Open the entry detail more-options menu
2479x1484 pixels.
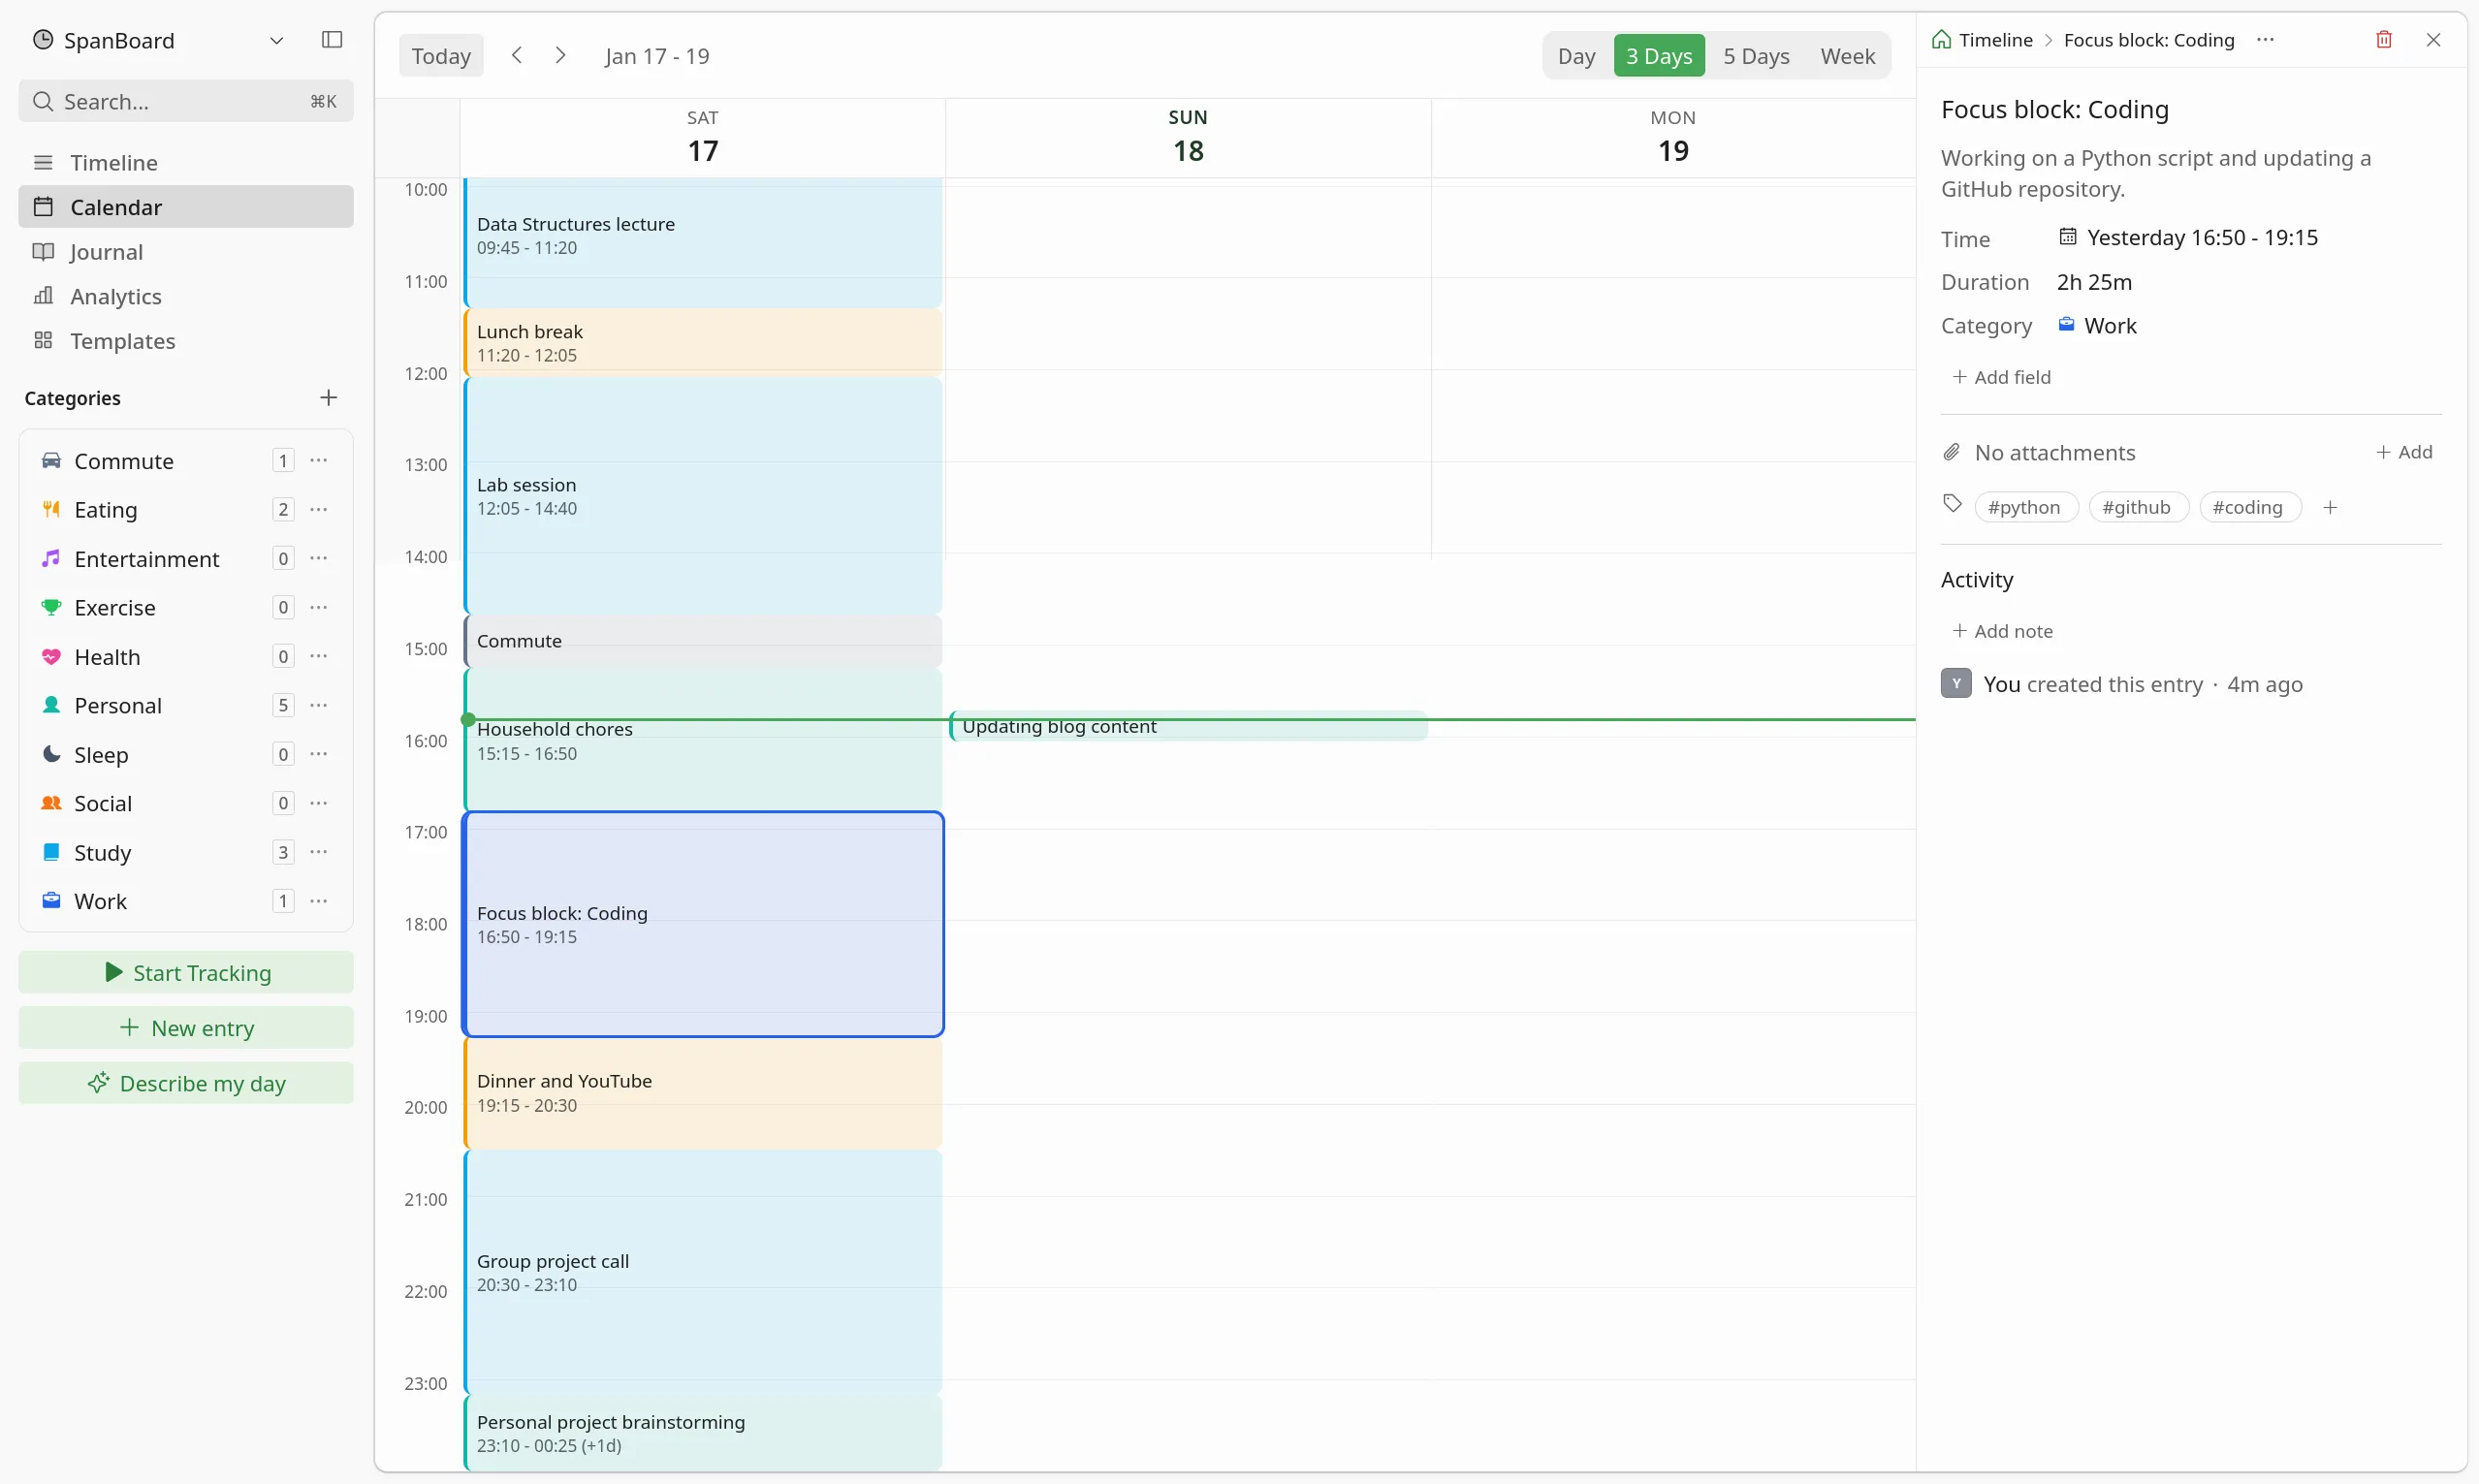pos(2265,39)
